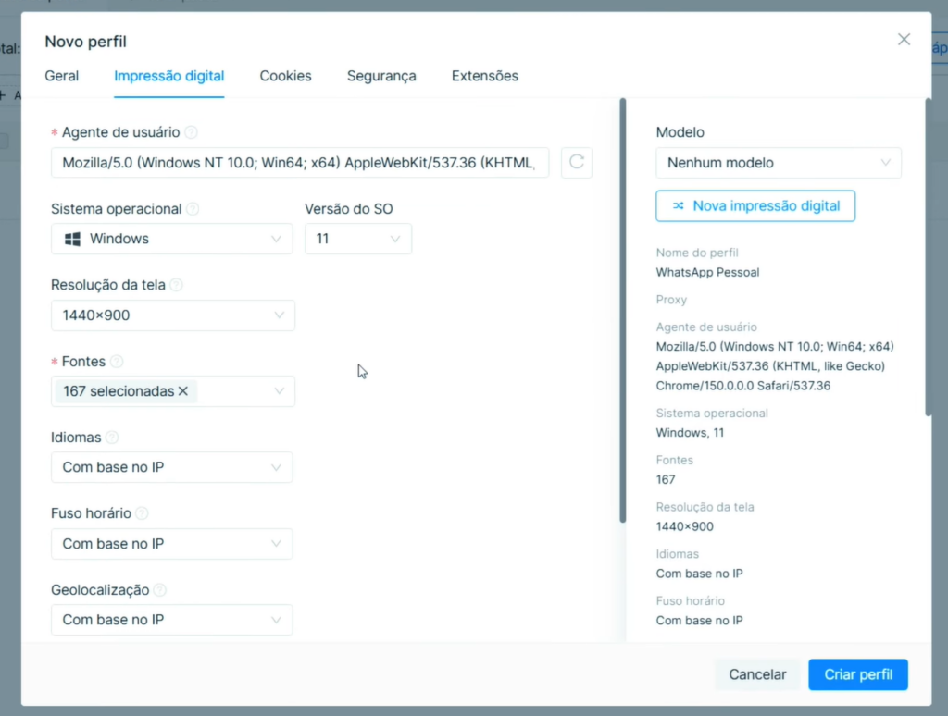
Task: Open the Modelo Nenhum modelo dropdown
Action: pyautogui.click(x=778, y=163)
